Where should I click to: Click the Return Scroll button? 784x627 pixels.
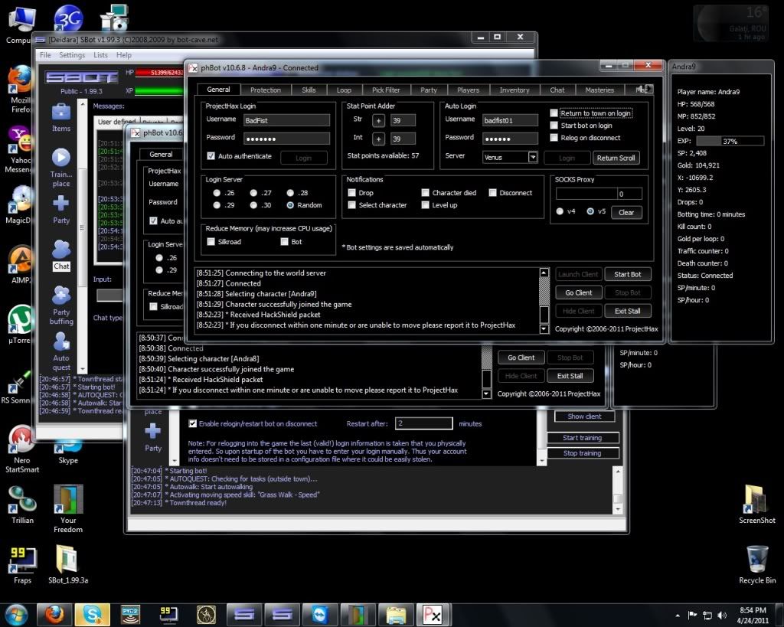tap(616, 158)
